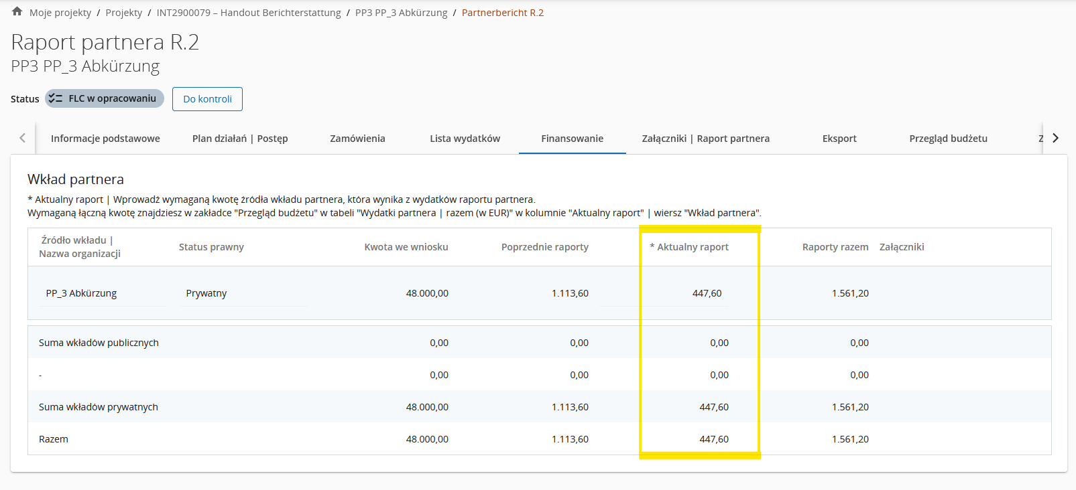1076x490 pixels.
Task: Open the Przegląd budżetu tab
Action: click(948, 139)
